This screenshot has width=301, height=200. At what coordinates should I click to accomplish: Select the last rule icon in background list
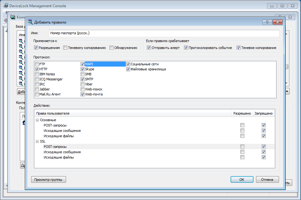(21, 84)
